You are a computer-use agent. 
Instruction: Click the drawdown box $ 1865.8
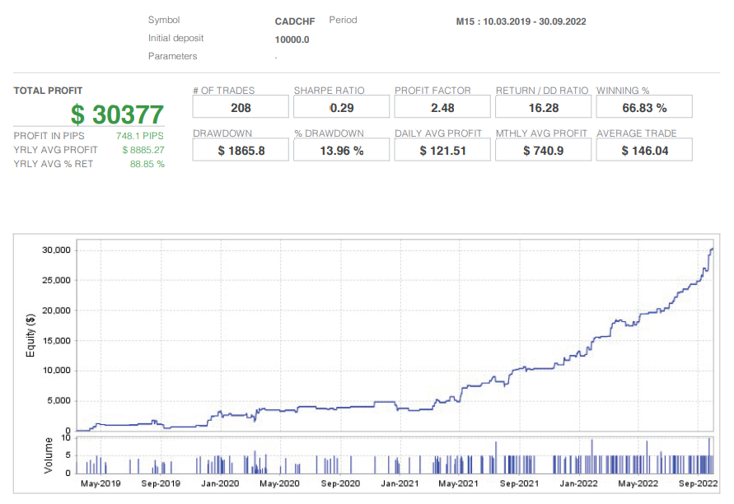pyautogui.click(x=241, y=150)
